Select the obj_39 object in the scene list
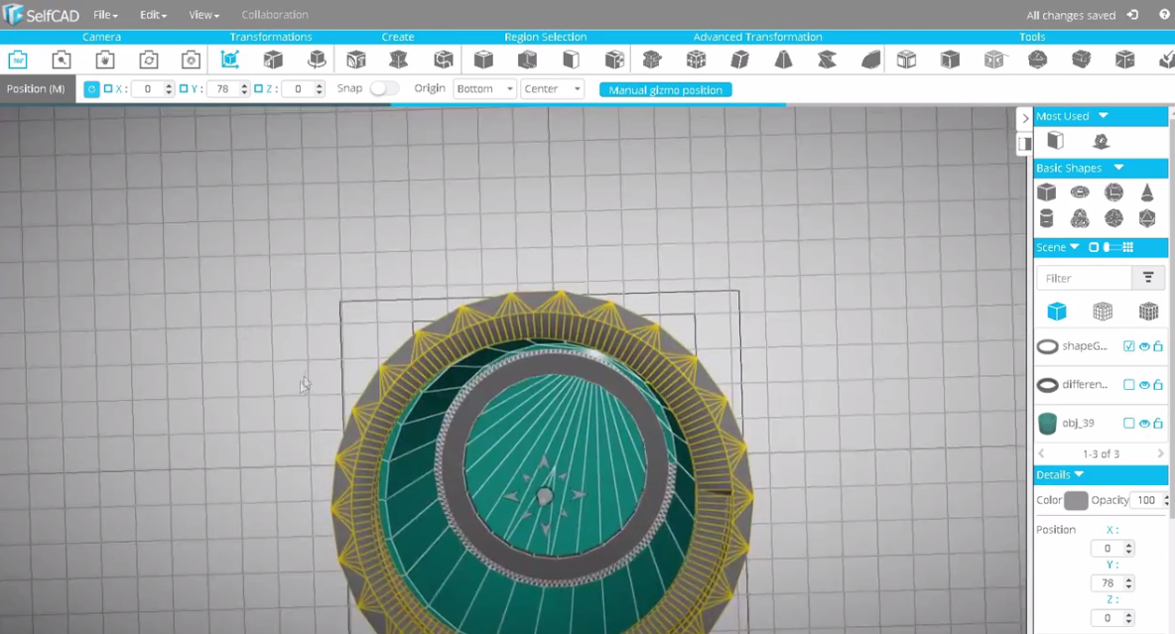Screen dimensions: 1175x634 click(1078, 424)
